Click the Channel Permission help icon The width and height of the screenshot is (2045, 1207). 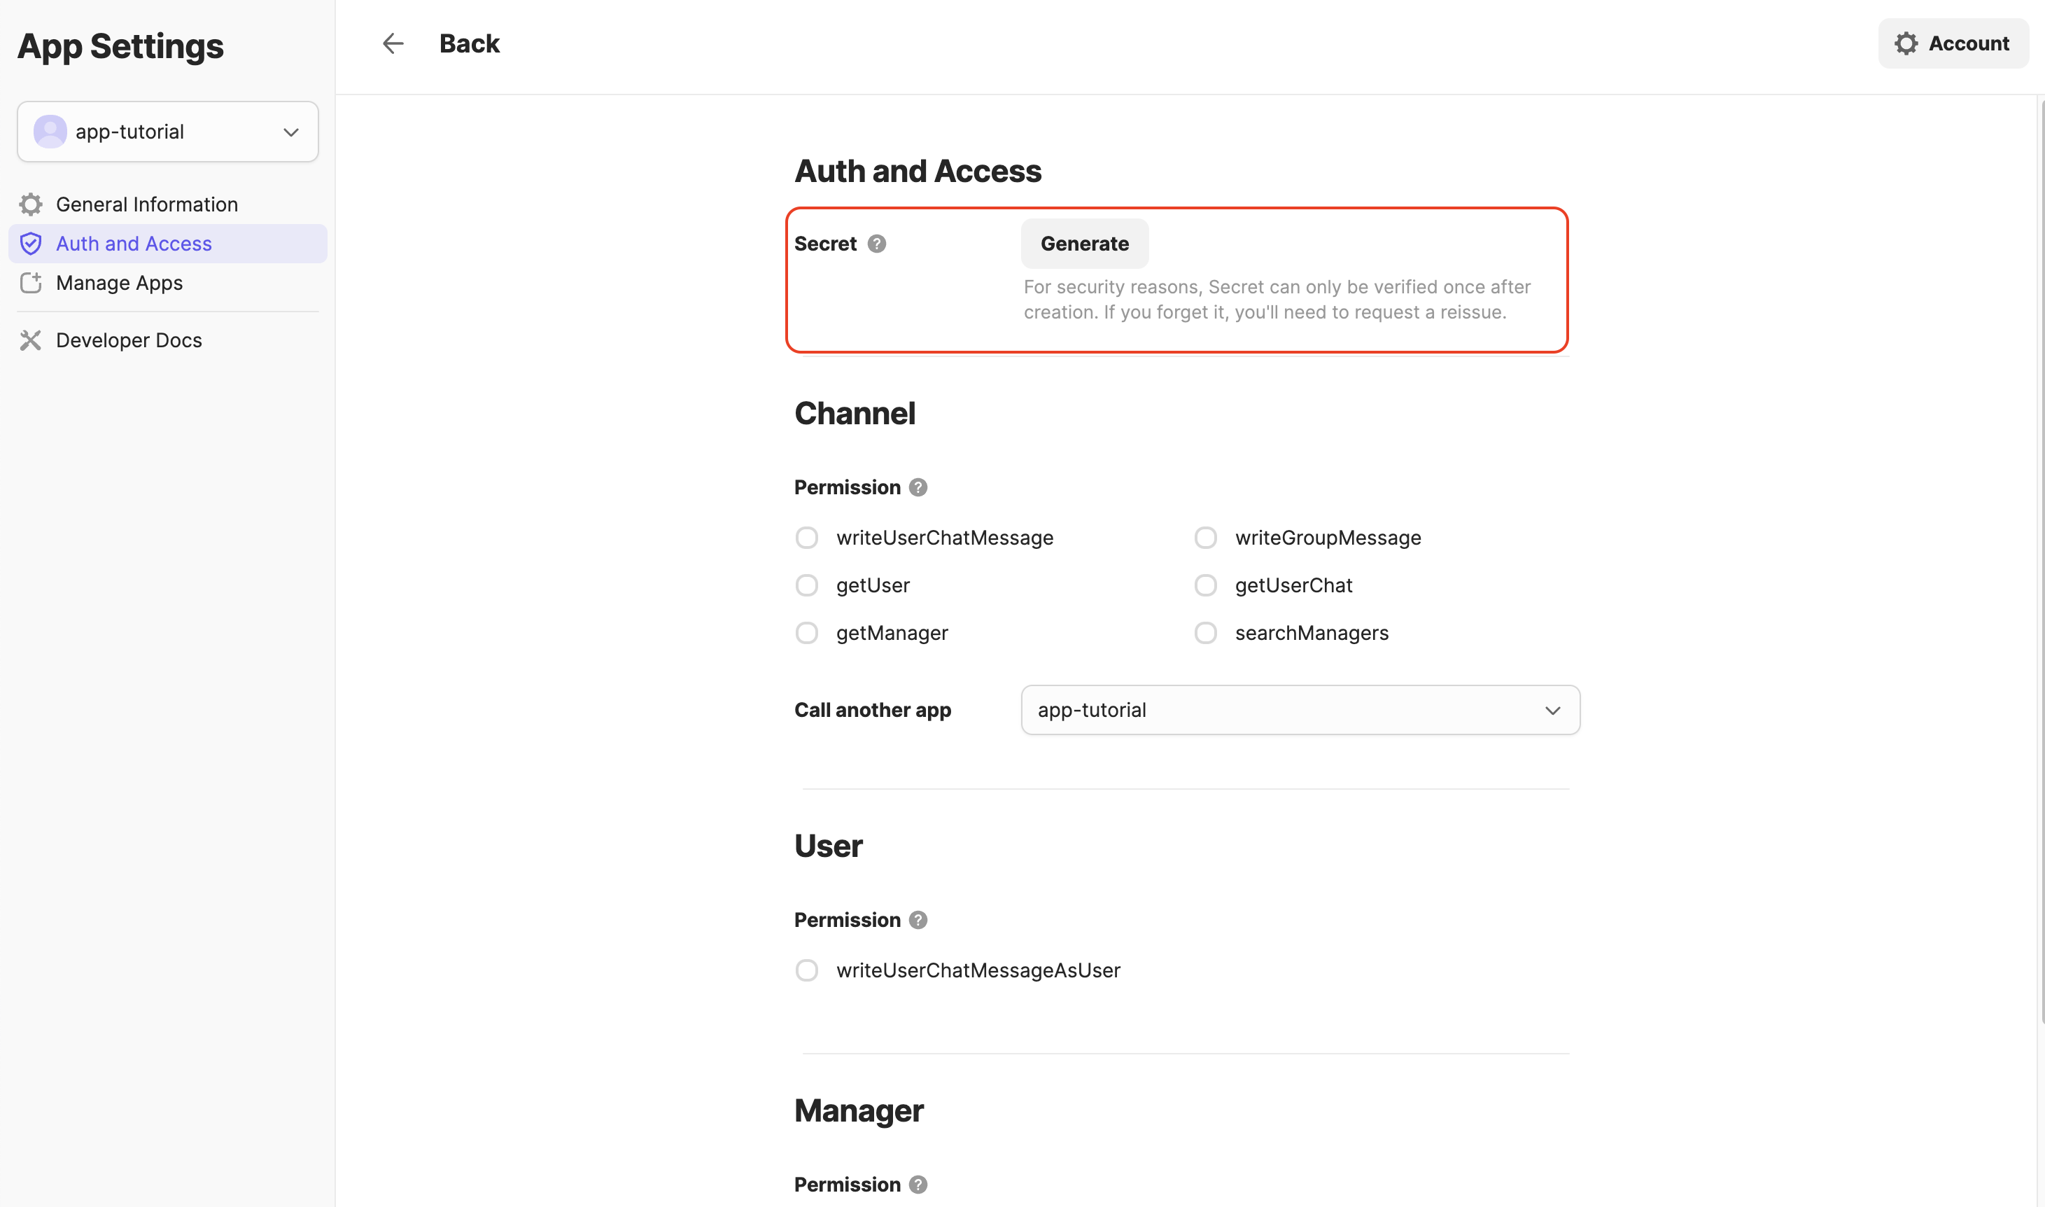pyautogui.click(x=918, y=487)
